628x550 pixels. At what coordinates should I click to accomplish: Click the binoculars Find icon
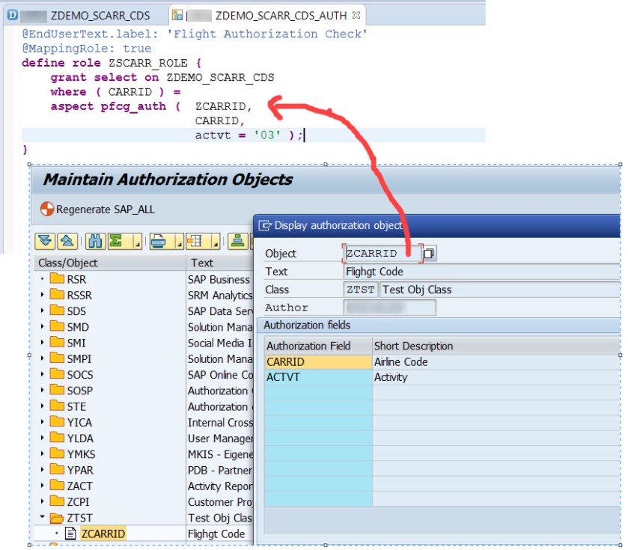tap(95, 241)
